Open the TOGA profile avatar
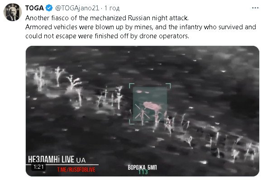This screenshot has height=180, width=266. tap(13, 12)
